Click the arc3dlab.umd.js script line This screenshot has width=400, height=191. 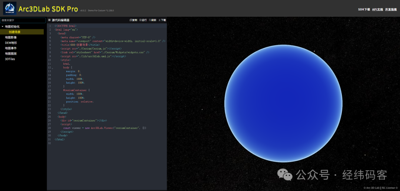[93, 56]
